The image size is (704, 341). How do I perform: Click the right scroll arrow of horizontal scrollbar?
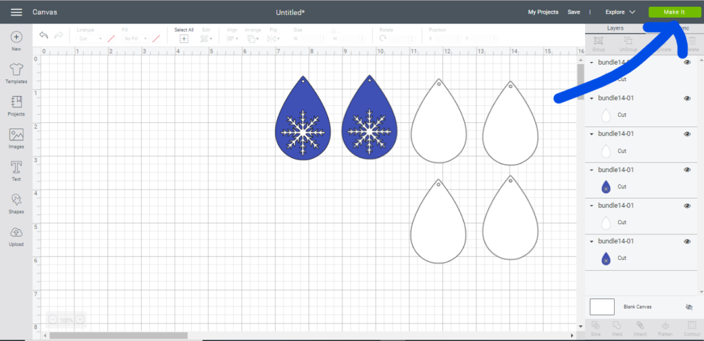coord(571,335)
